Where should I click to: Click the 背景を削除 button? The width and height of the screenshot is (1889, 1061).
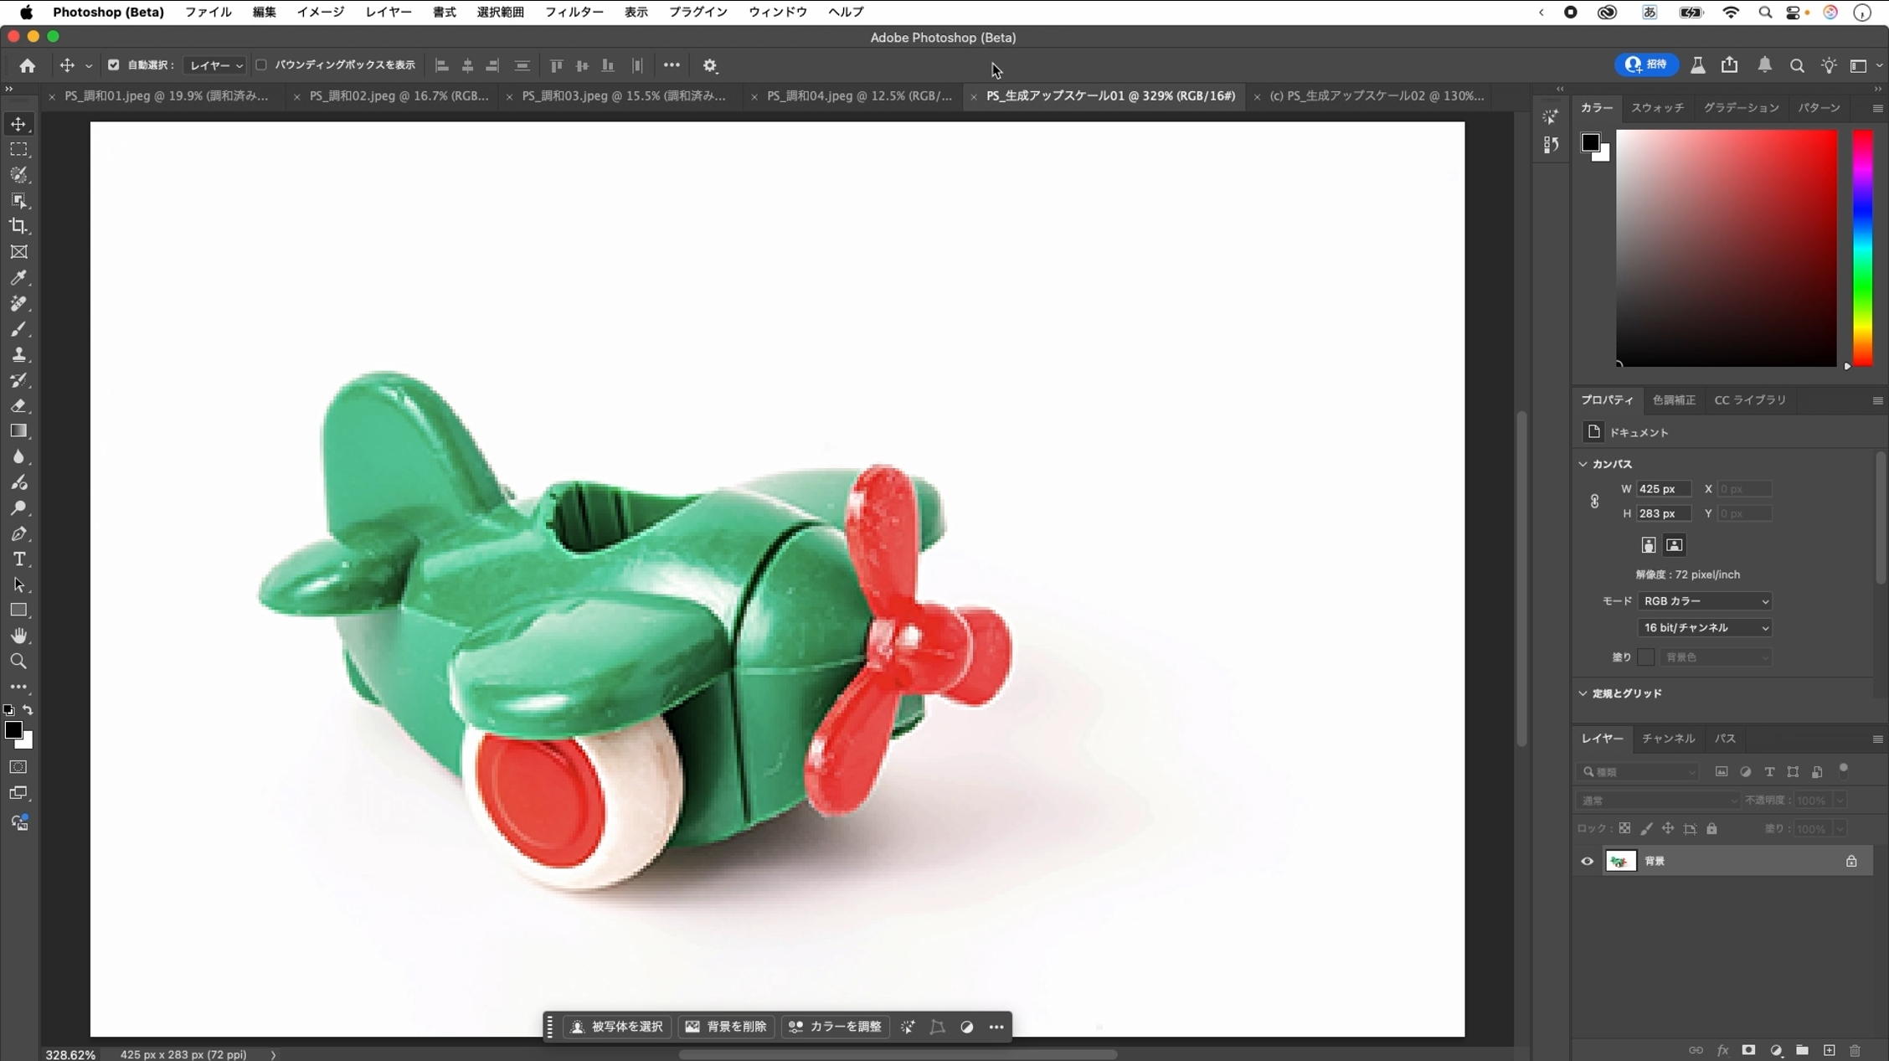[x=725, y=1027]
